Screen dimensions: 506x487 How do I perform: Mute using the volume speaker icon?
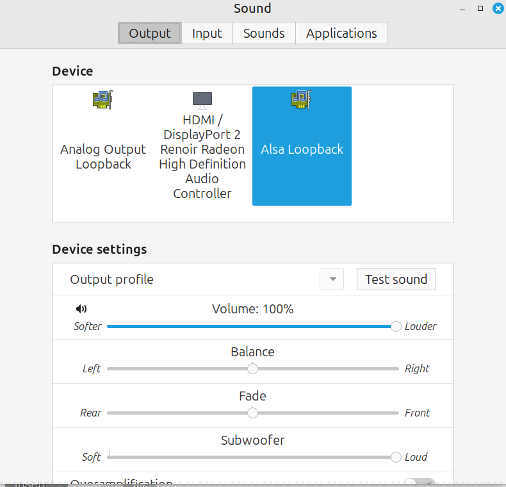81,309
